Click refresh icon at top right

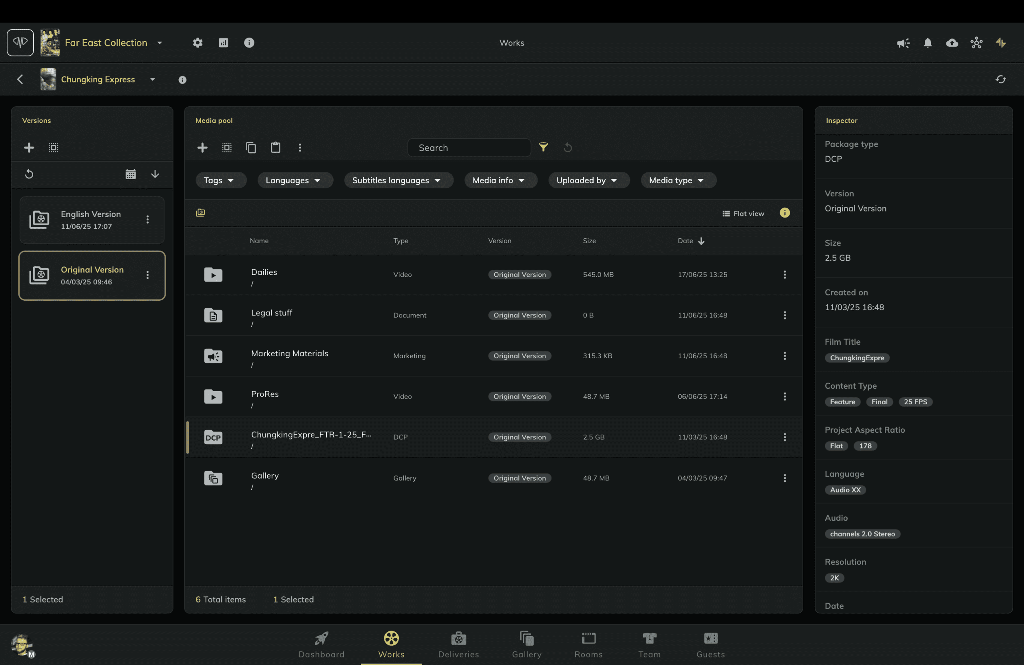[x=1000, y=79]
